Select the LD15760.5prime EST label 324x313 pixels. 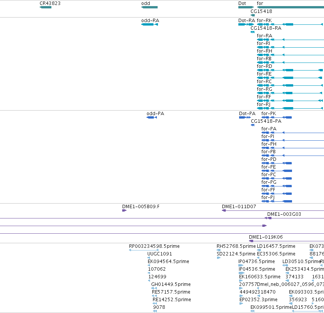308,307
